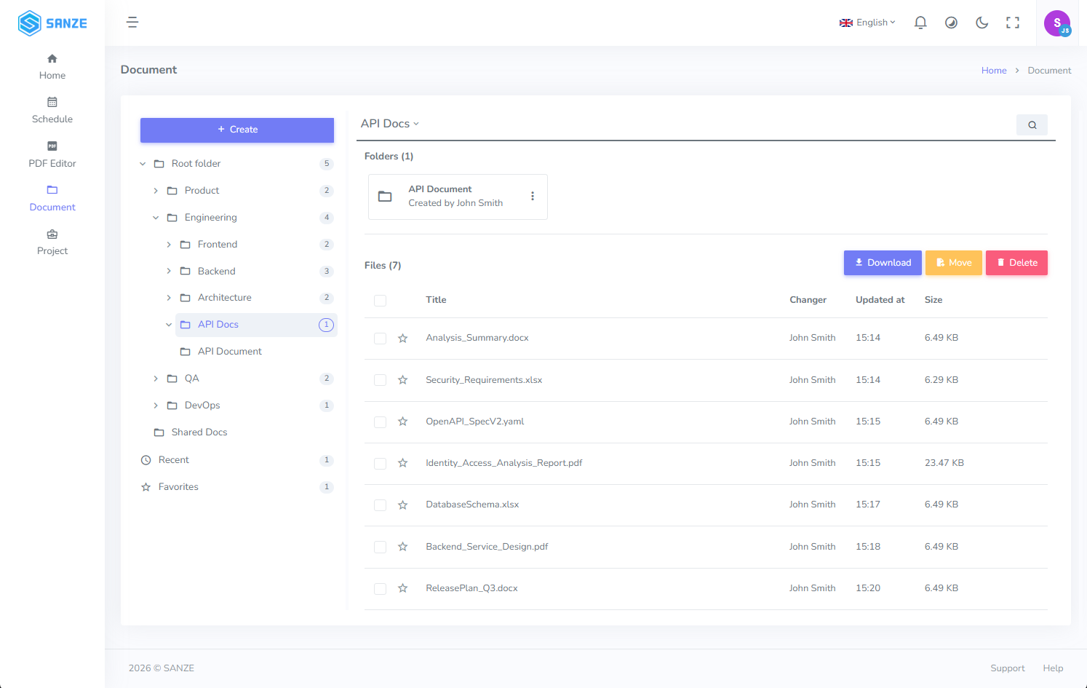Star OpenAPI_SpecV2.yaml as favorite
Viewport: 1087px width, 688px height.
[403, 422]
